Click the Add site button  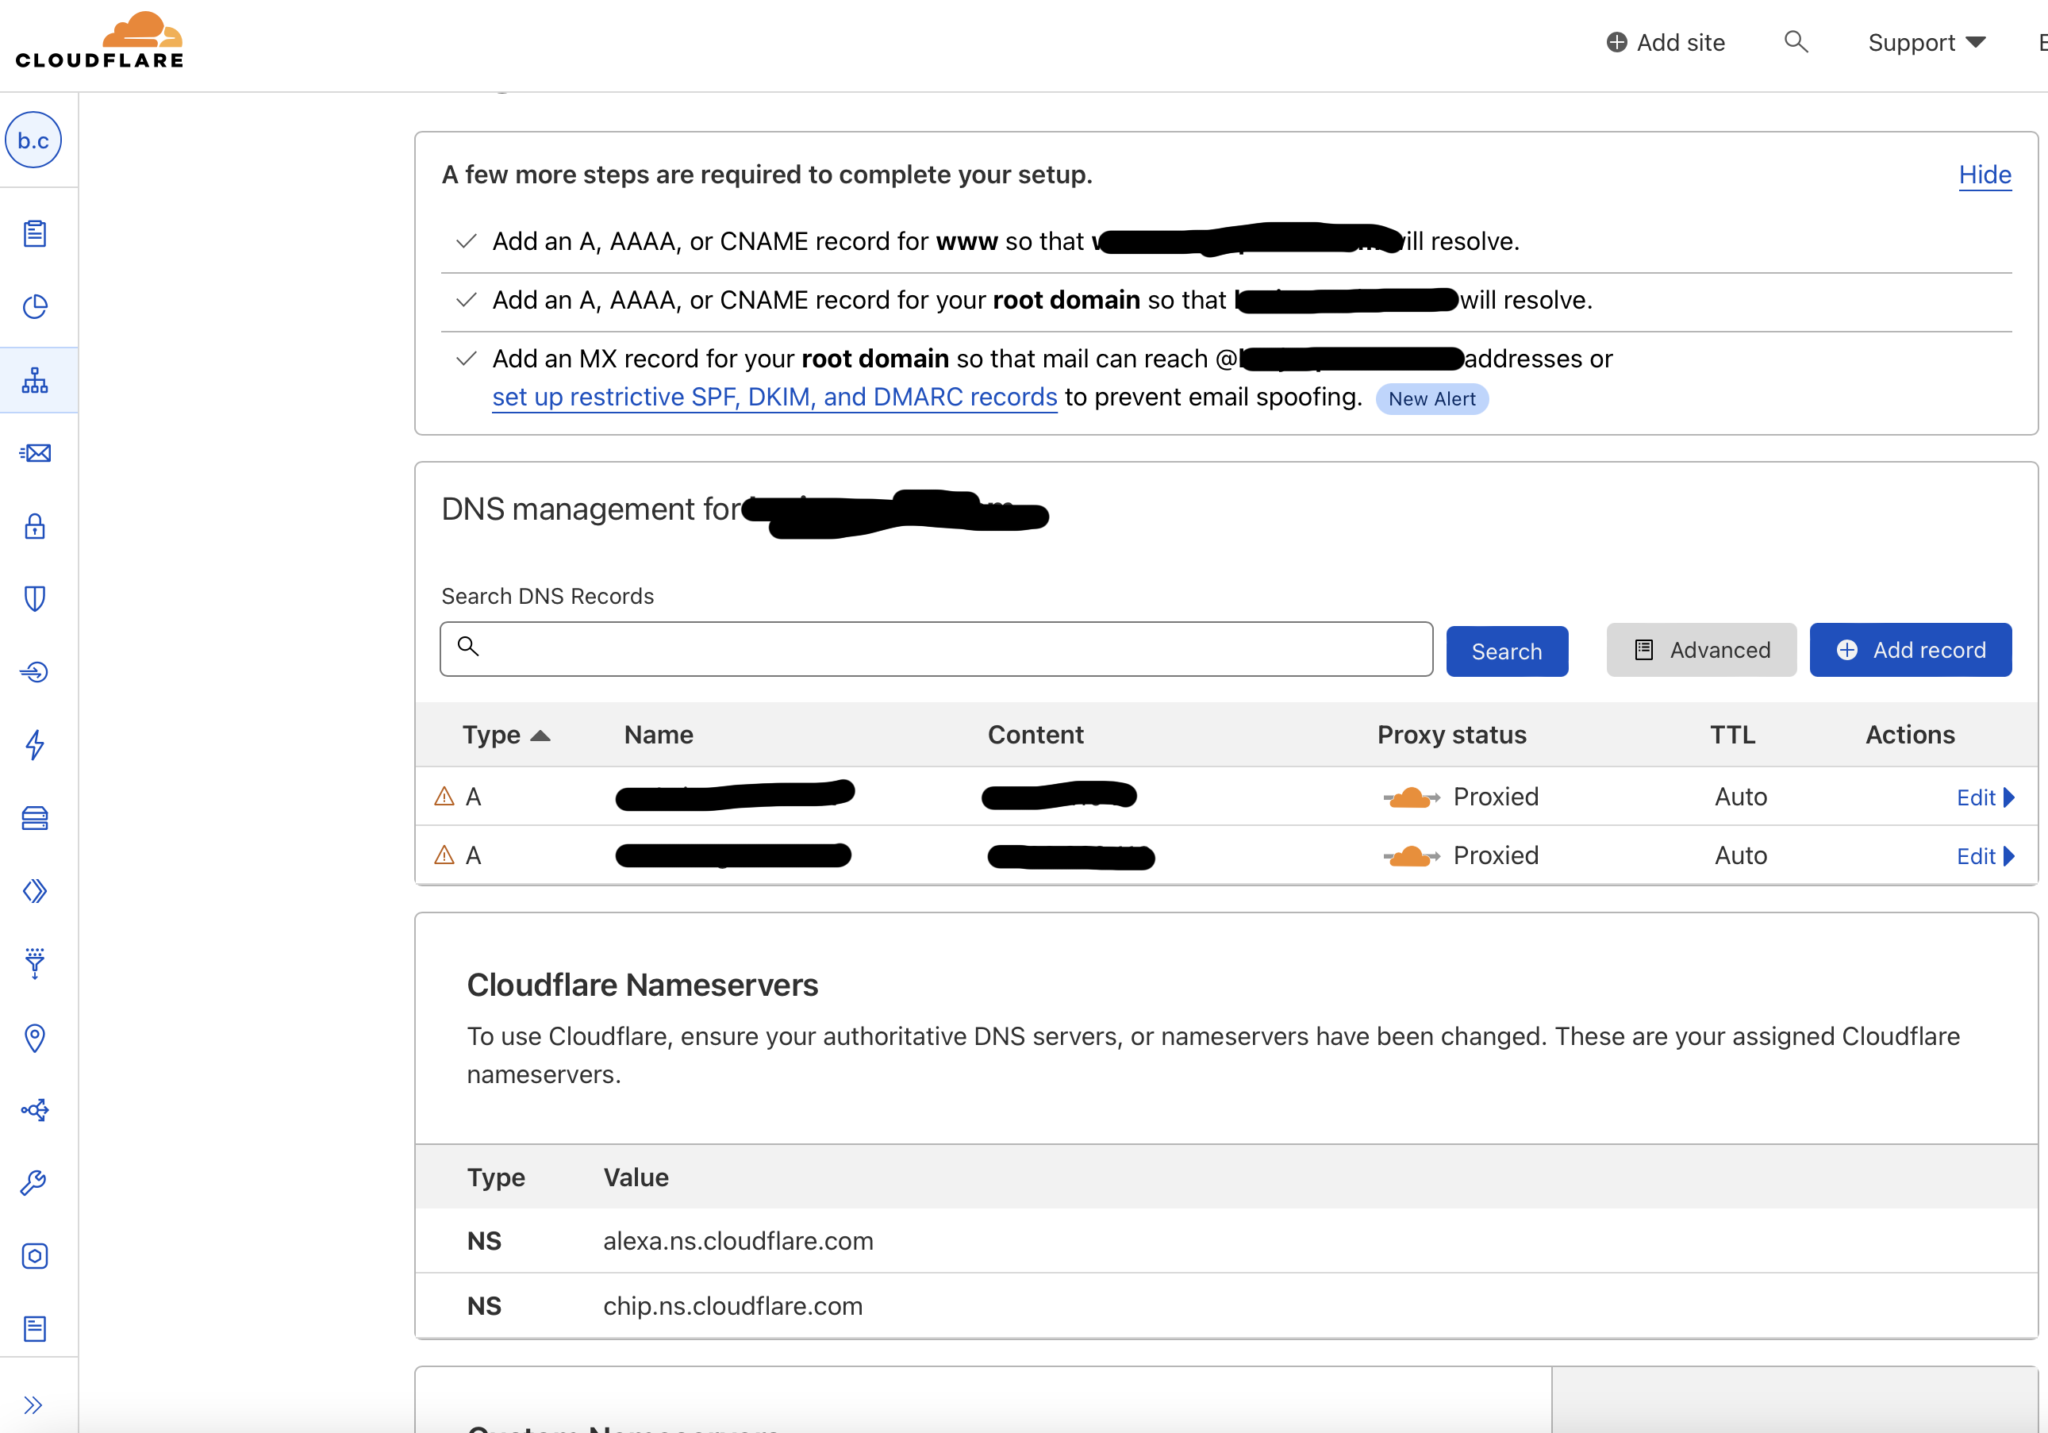[1666, 43]
